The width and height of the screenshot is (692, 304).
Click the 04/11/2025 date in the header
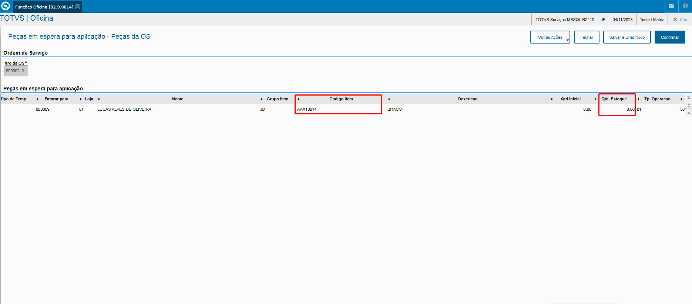click(x=622, y=20)
